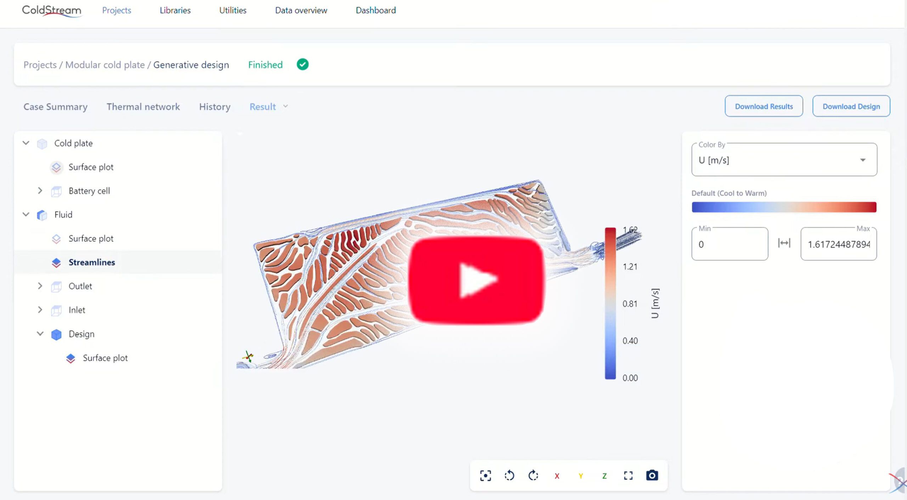Align view to Z axis
Screen dimensions: 907x500
tap(604, 476)
